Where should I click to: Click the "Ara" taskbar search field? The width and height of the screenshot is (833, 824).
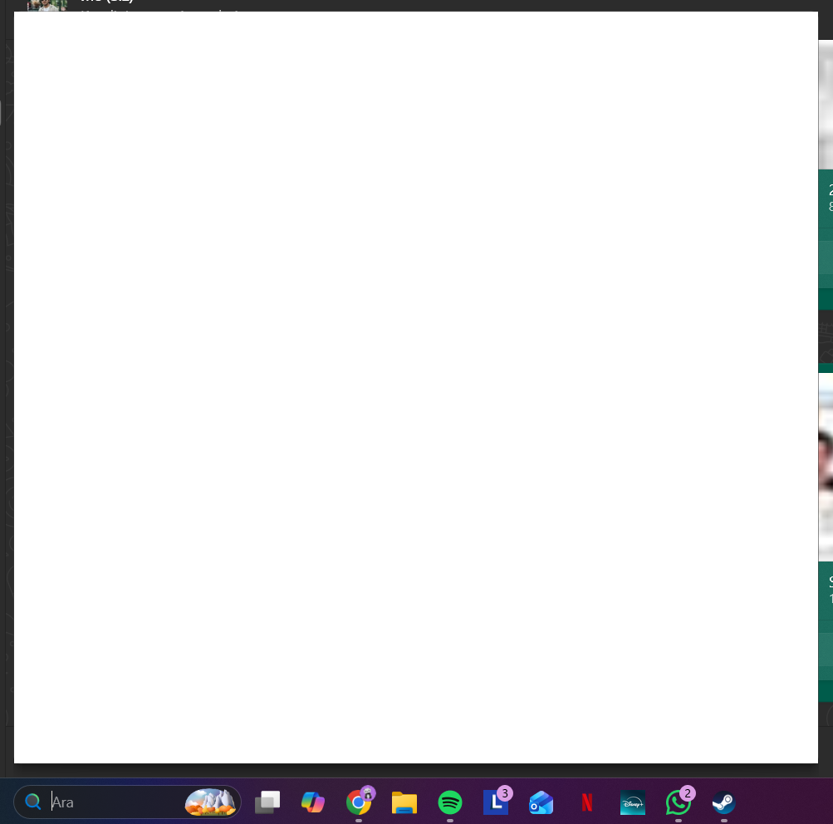coord(128,802)
